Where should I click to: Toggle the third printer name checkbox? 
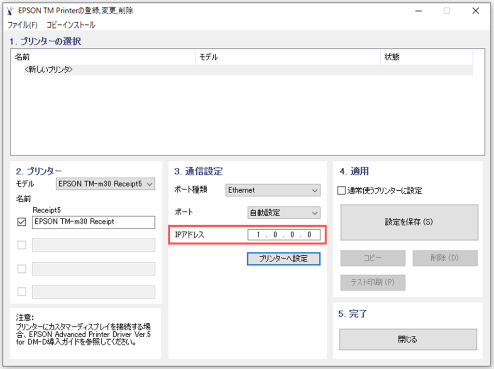22,269
